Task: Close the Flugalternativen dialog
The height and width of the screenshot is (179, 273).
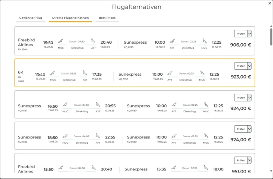Action: [x=270, y=3]
